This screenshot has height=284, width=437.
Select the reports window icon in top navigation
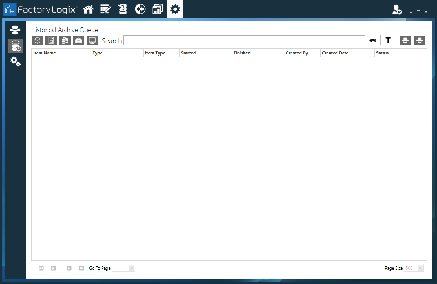click(158, 9)
